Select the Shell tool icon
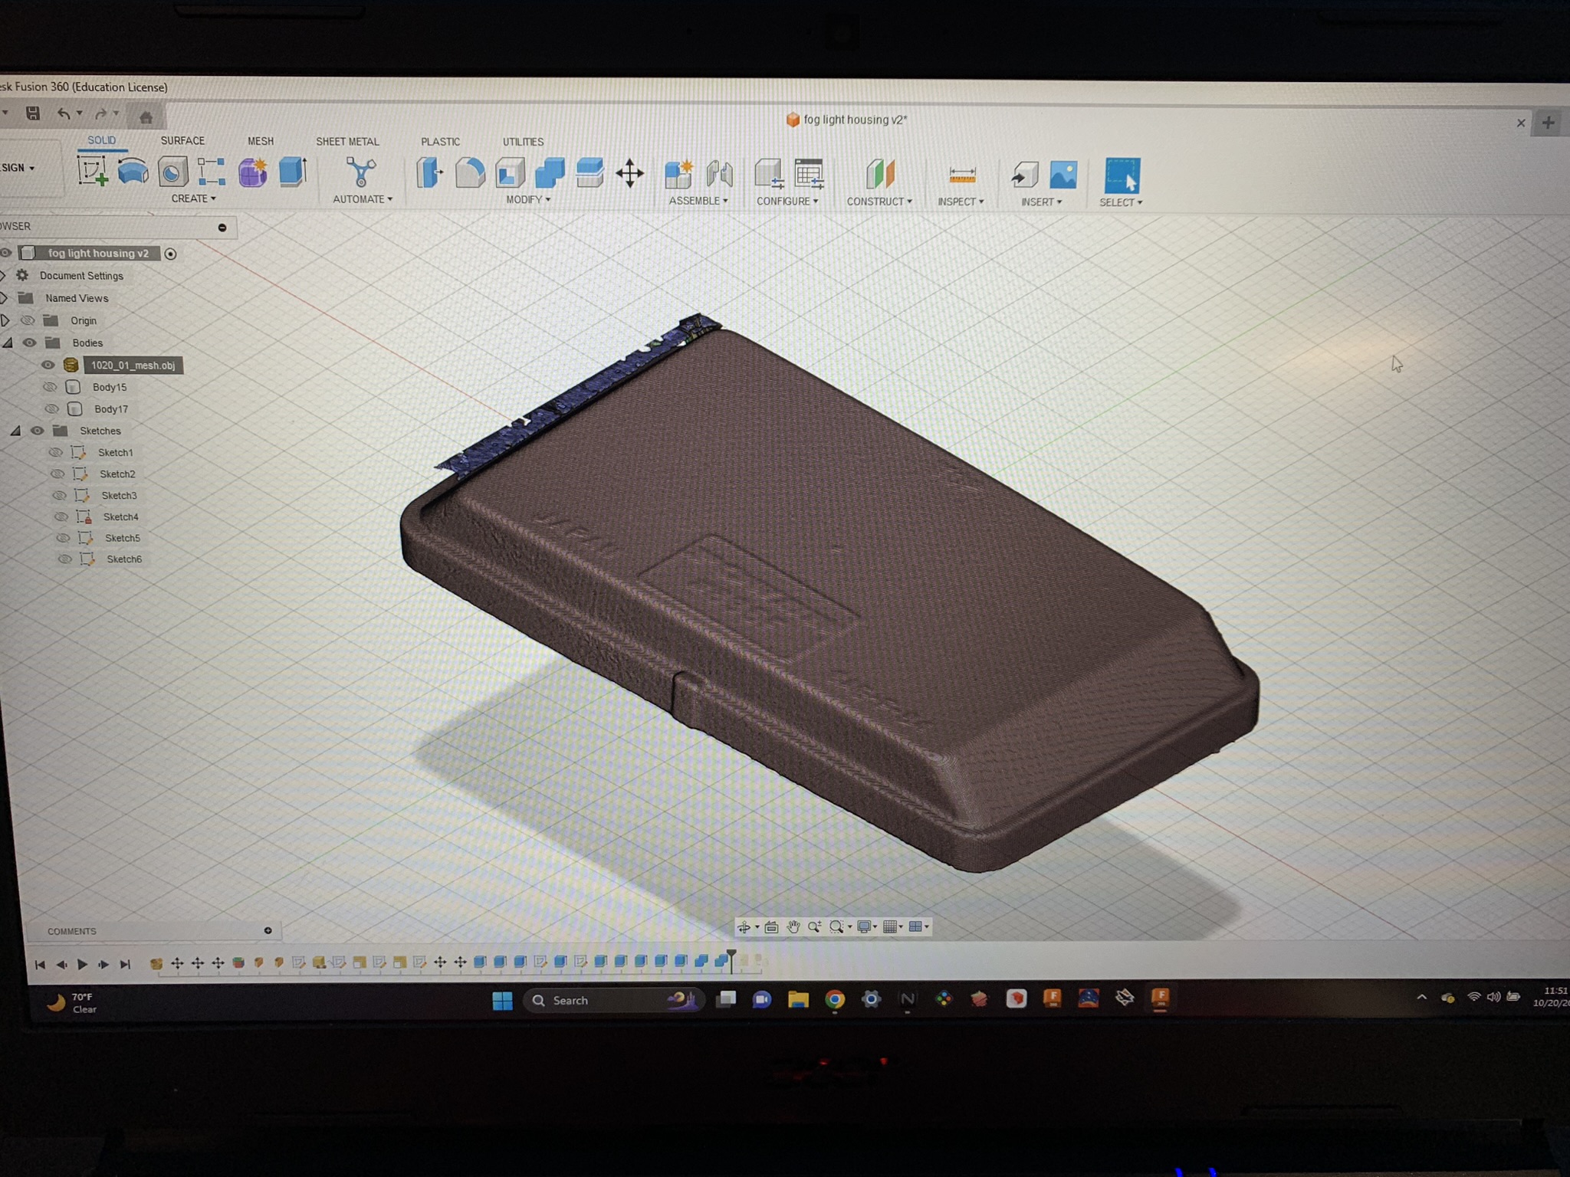Image resolution: width=1570 pixels, height=1177 pixels. [x=510, y=173]
